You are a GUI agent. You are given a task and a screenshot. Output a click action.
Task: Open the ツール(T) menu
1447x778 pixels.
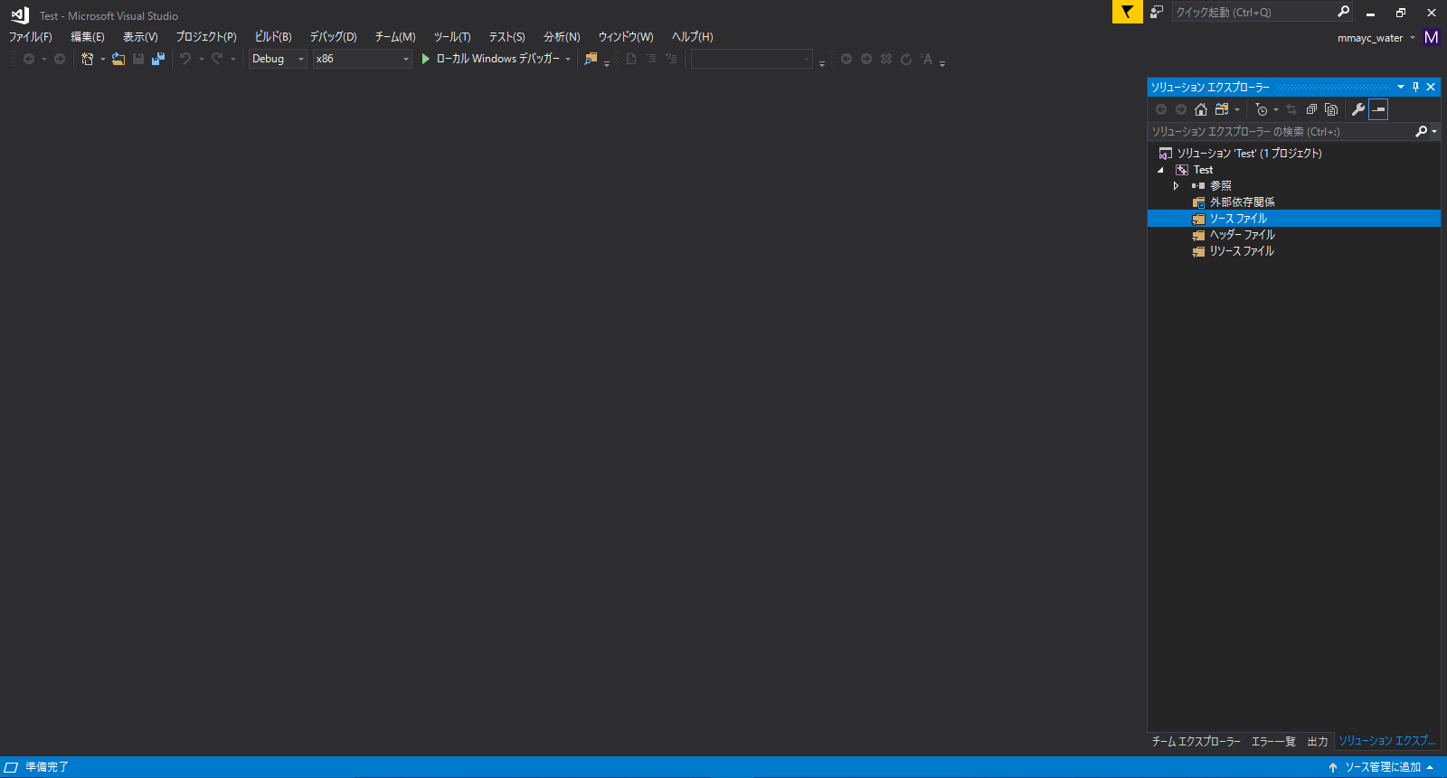(452, 37)
